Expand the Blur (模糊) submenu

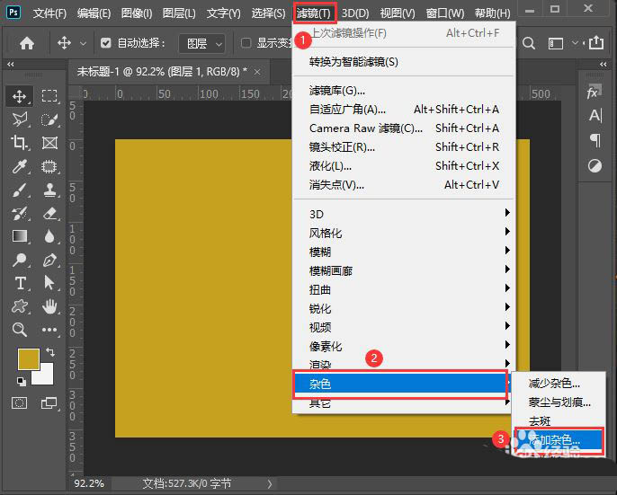(x=404, y=252)
